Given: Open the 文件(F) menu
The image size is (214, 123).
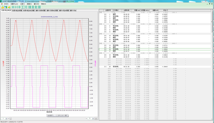Looking at the screenshot, I should click(6, 4).
